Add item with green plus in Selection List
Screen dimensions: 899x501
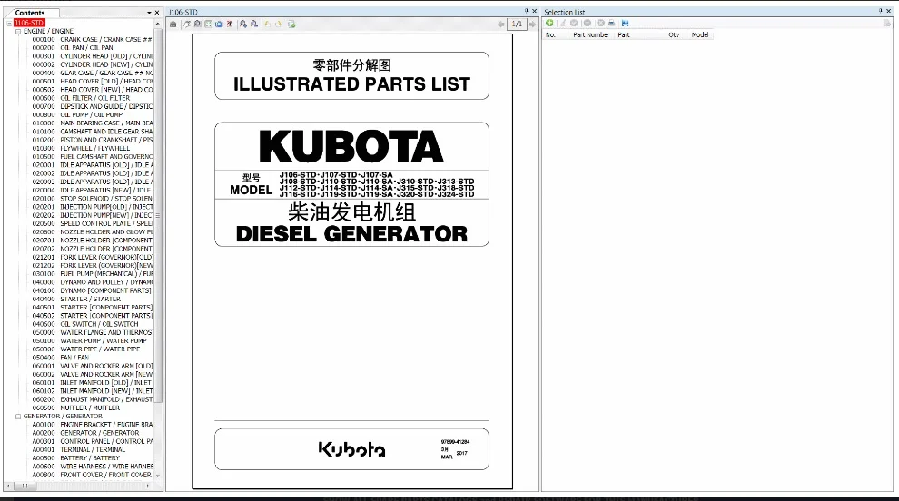pyautogui.click(x=549, y=23)
